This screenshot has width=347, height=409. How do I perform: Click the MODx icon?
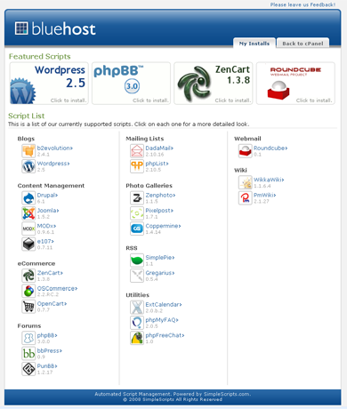pos(28,229)
